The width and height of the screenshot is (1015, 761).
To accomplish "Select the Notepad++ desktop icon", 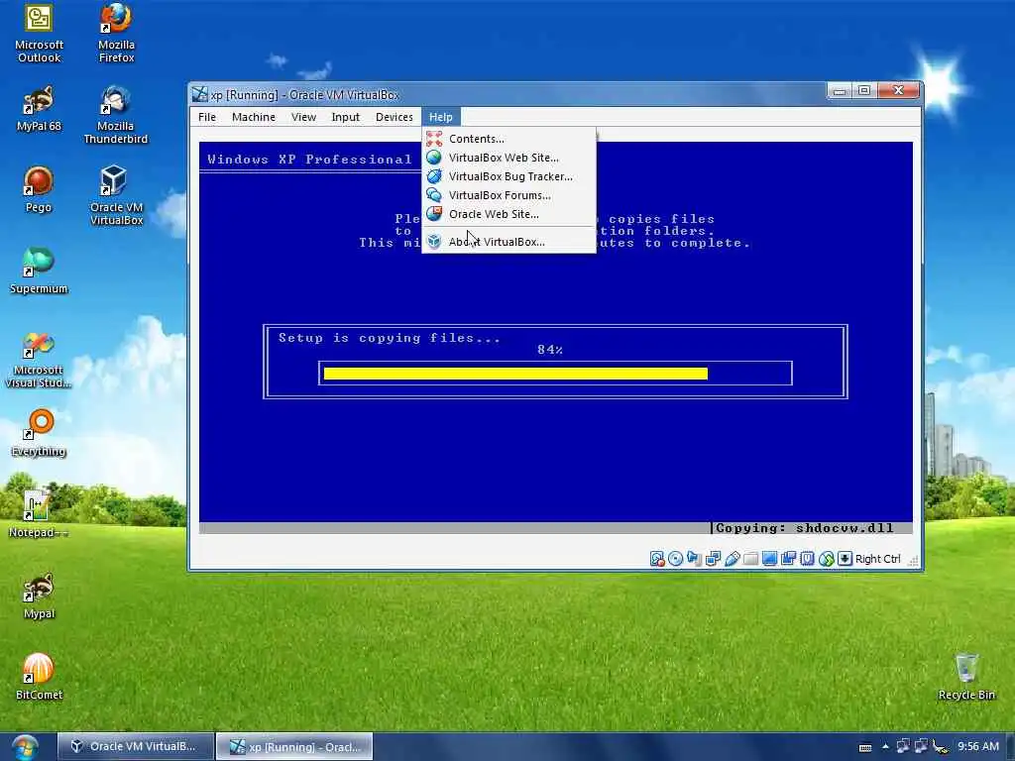I will tap(39, 515).
